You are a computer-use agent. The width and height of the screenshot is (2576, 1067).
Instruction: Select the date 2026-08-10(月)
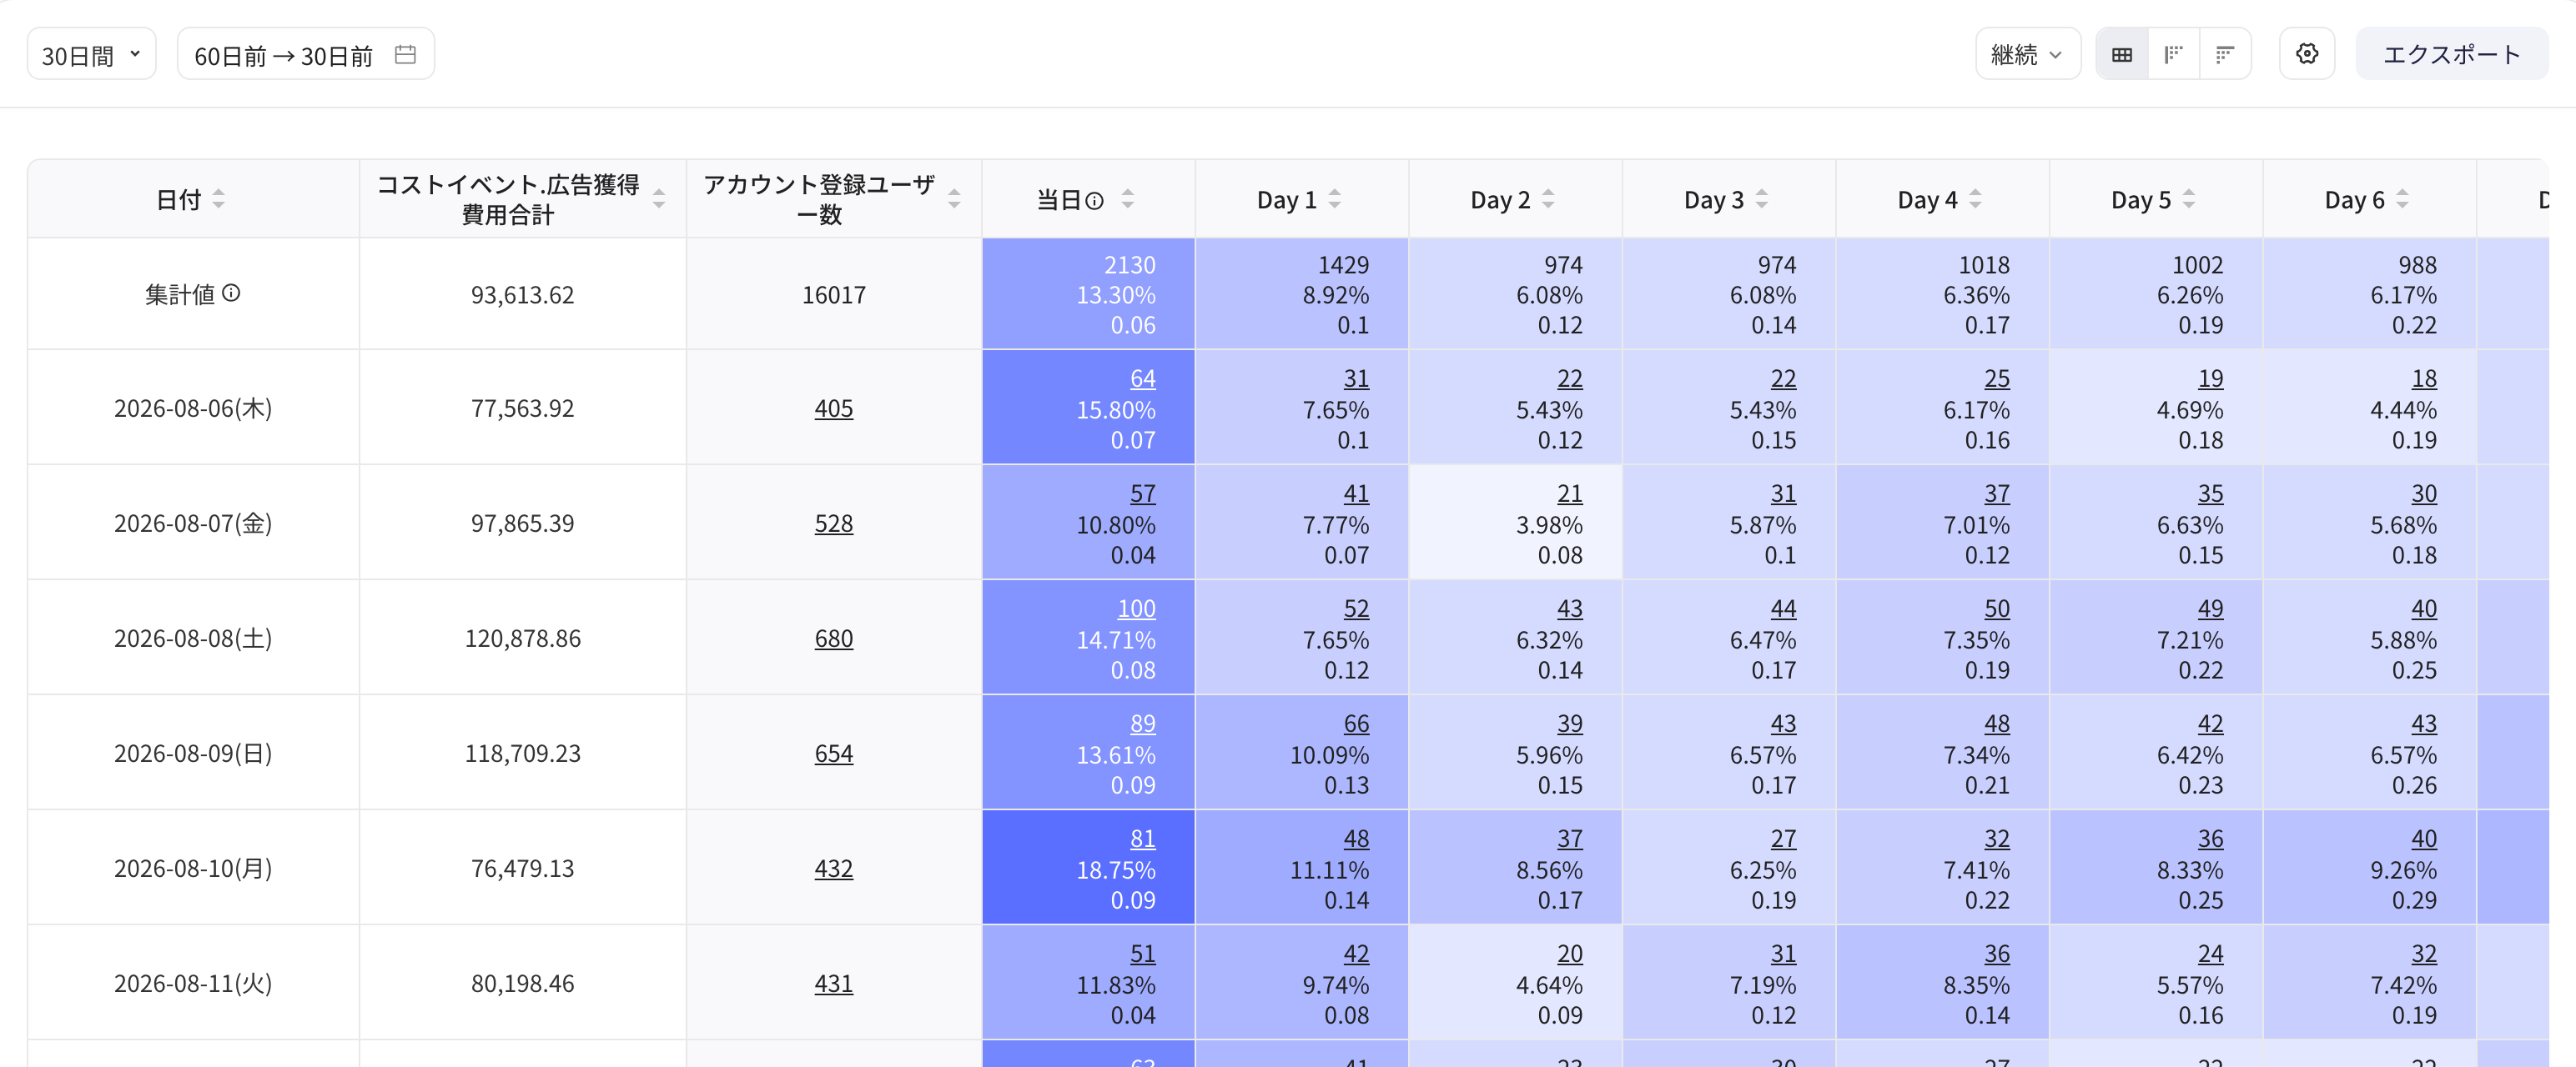[x=193, y=868]
